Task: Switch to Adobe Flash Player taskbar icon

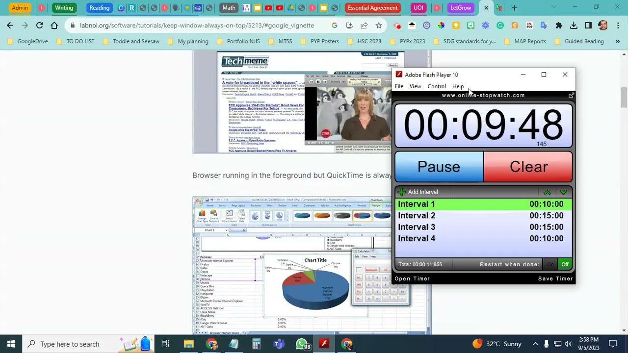Action: point(324,344)
